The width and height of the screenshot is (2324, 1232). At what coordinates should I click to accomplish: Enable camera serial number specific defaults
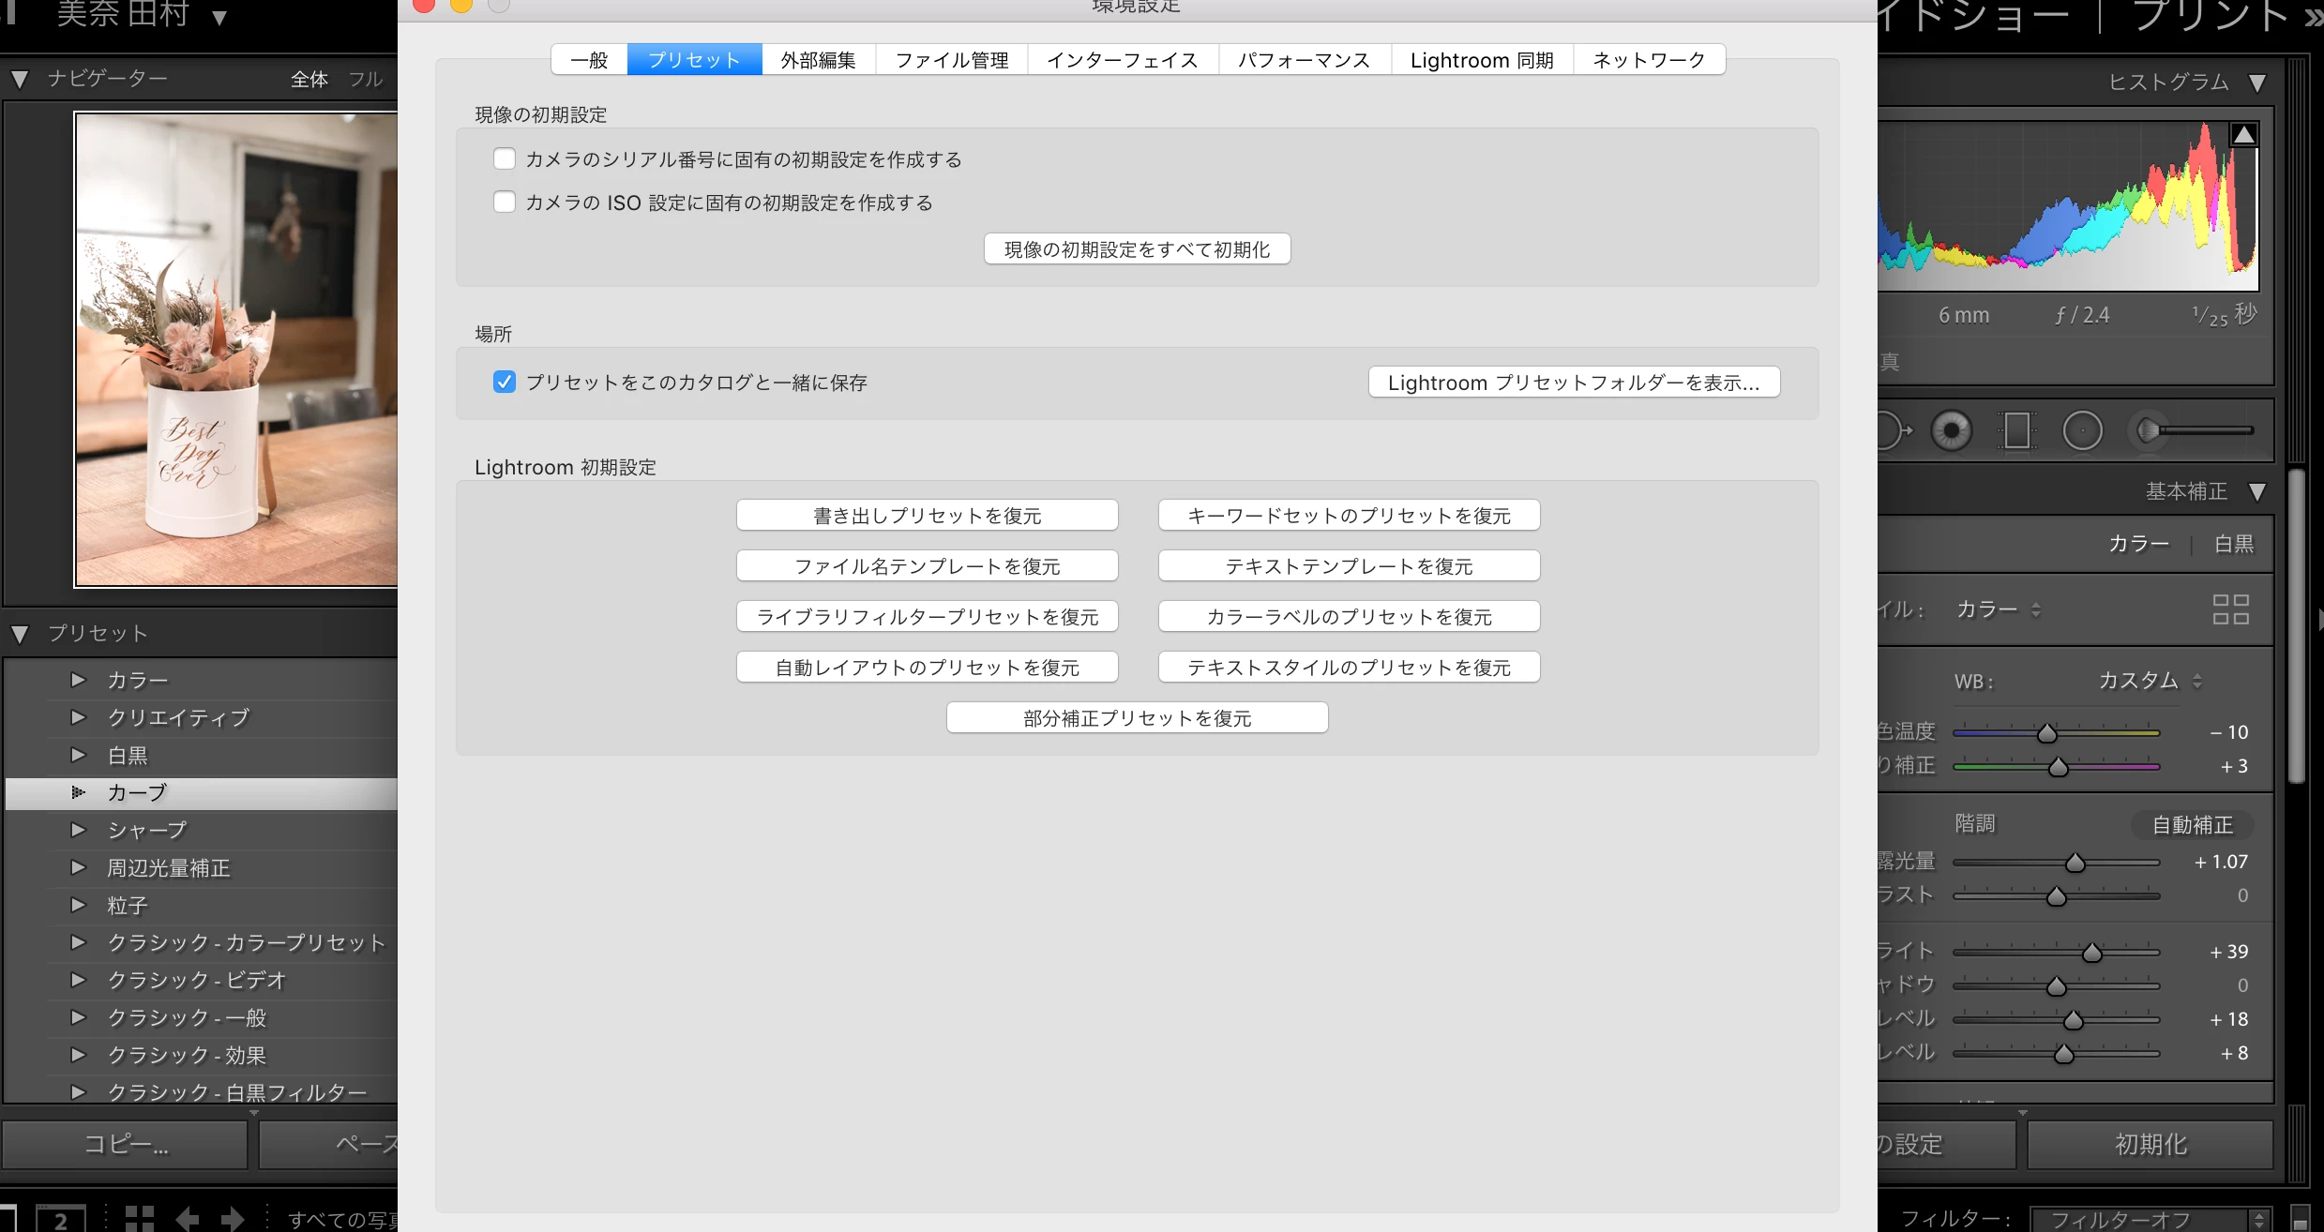coord(505,159)
